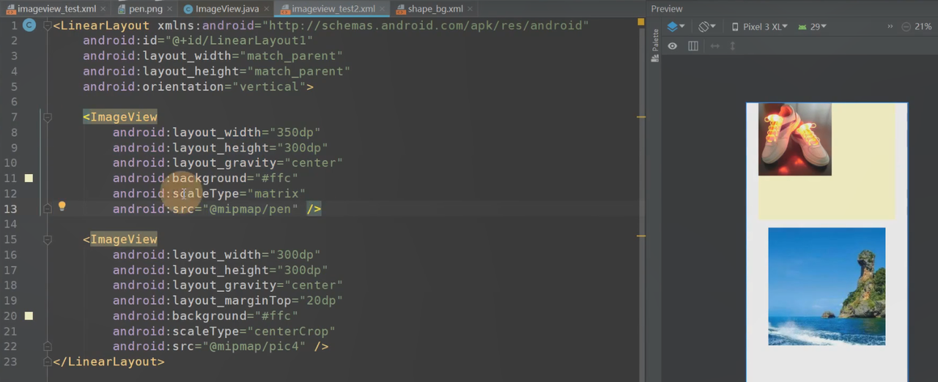Click the #ffc color swatch on line 11
The image size is (938, 382).
[29, 178]
